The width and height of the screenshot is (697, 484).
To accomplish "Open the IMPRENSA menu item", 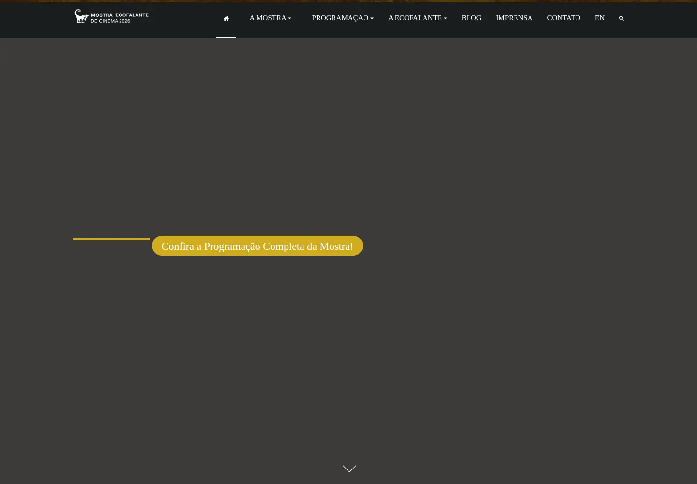I will [514, 18].
